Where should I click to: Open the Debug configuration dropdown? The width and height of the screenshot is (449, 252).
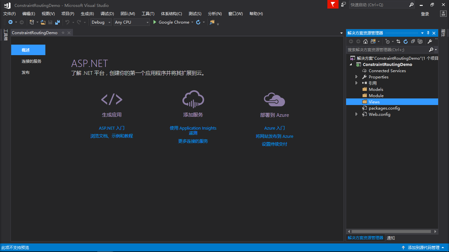[x=101, y=22]
